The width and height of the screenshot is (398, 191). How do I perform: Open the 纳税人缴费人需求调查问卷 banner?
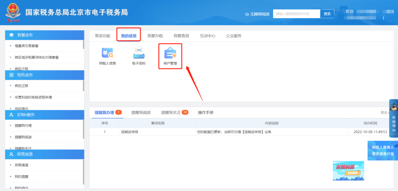383,151
